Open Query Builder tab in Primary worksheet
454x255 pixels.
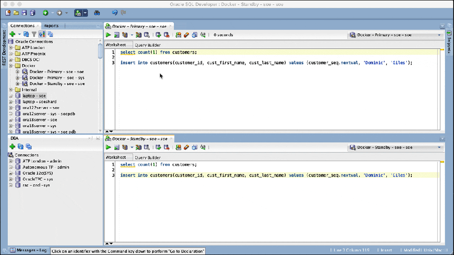pos(148,45)
